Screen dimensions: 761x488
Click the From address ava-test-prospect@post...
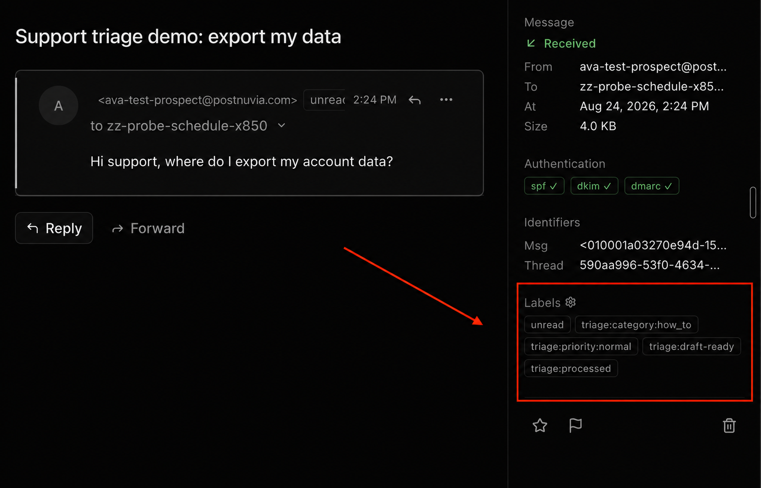pos(653,67)
